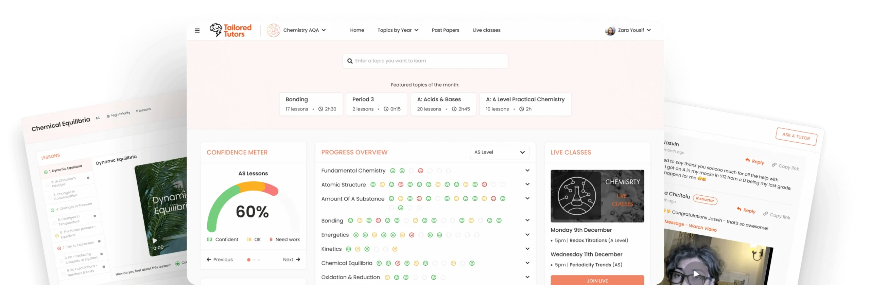
Task: Open the AS Level selector dropdown
Action: pyautogui.click(x=500, y=152)
